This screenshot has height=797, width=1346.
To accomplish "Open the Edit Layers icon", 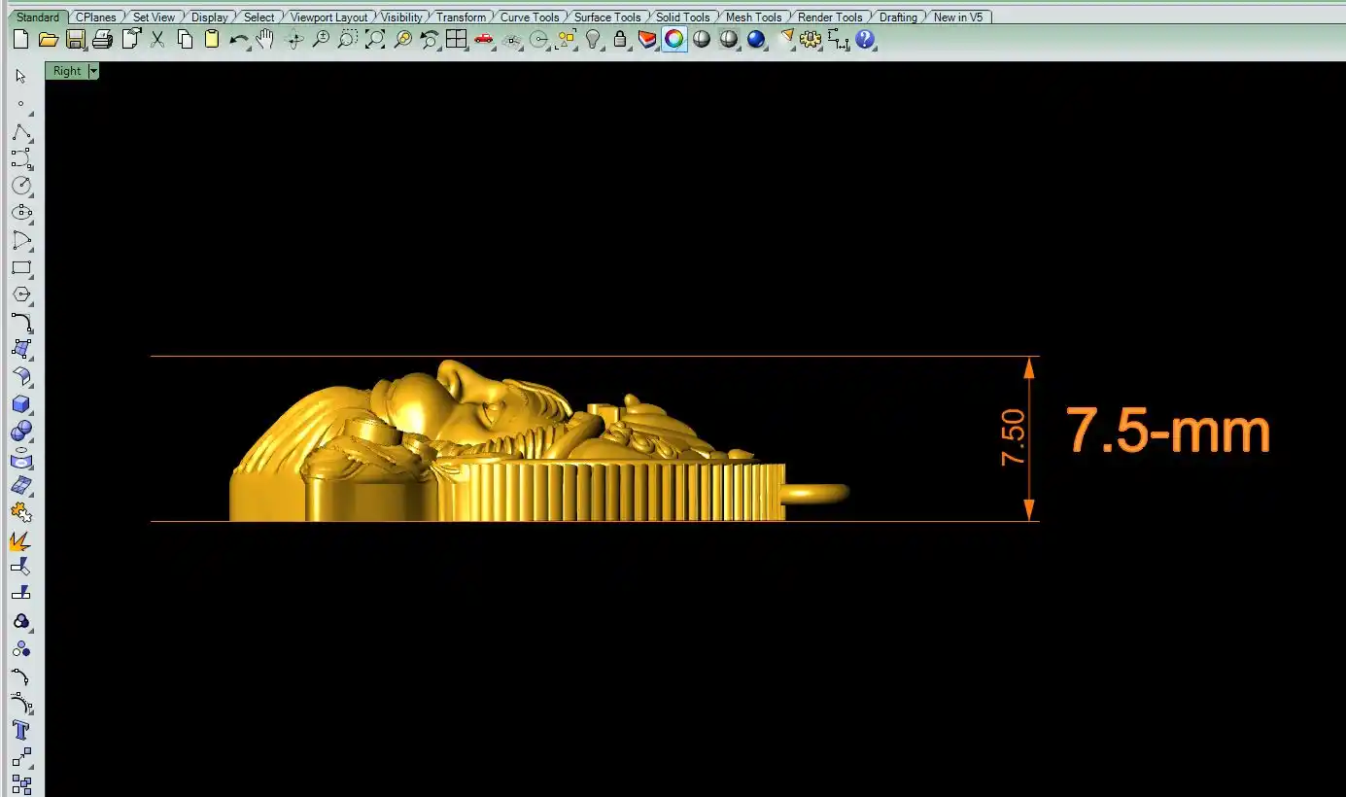I will [647, 40].
